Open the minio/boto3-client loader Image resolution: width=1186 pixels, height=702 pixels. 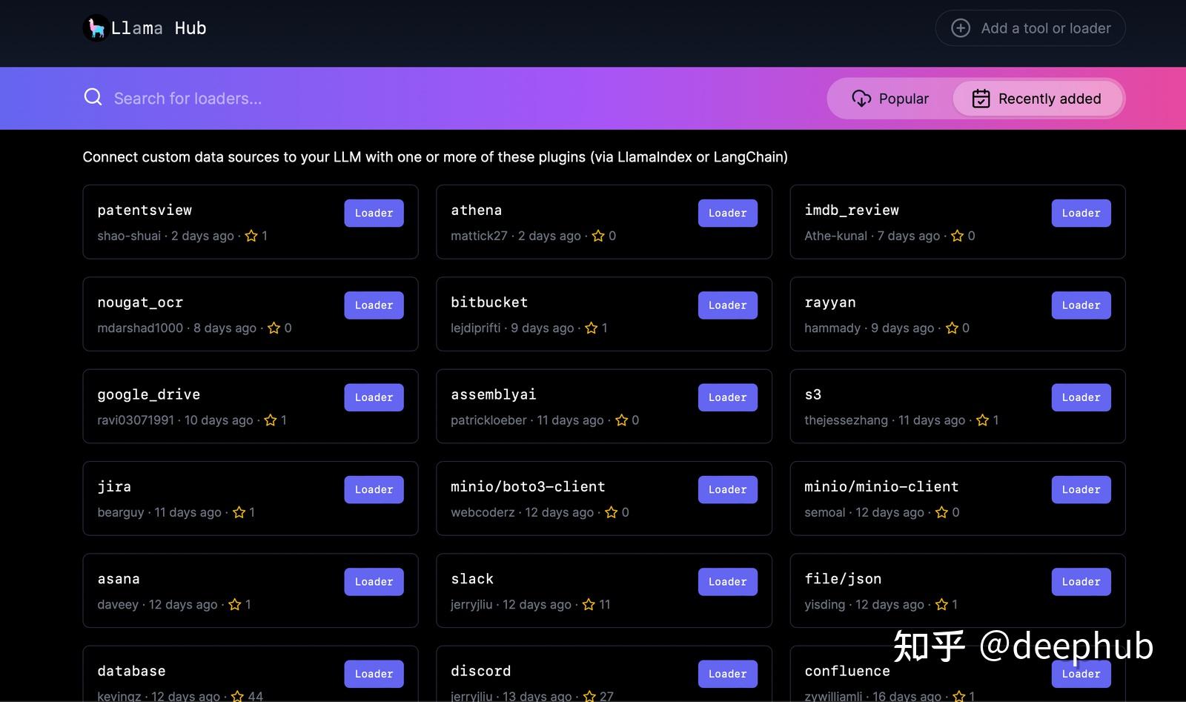click(727, 489)
